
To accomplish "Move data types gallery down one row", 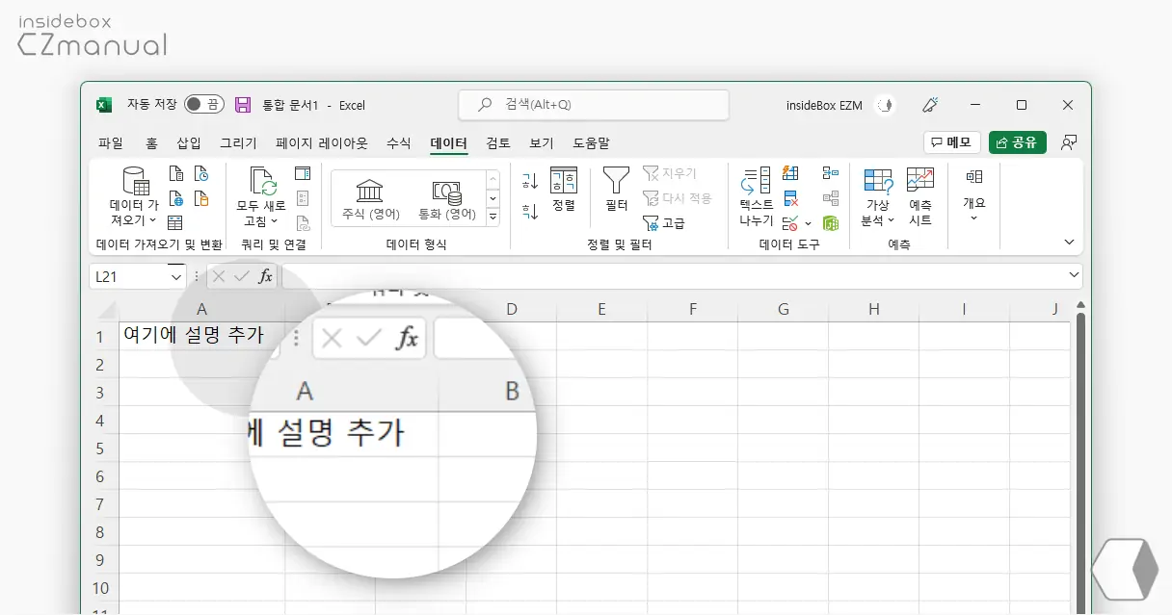I will (x=493, y=198).
